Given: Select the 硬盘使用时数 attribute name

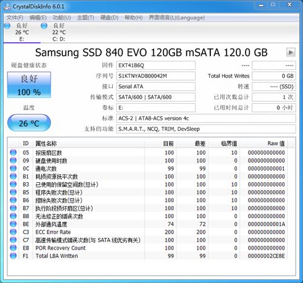Looking at the screenshot, I should click(52, 161).
